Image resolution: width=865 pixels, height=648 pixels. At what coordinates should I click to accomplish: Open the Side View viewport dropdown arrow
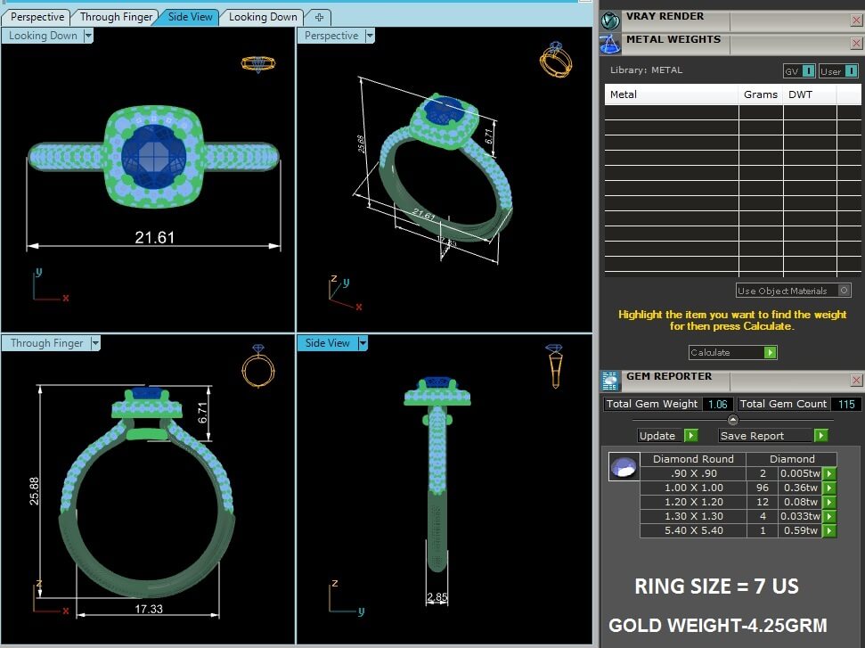pyautogui.click(x=363, y=343)
